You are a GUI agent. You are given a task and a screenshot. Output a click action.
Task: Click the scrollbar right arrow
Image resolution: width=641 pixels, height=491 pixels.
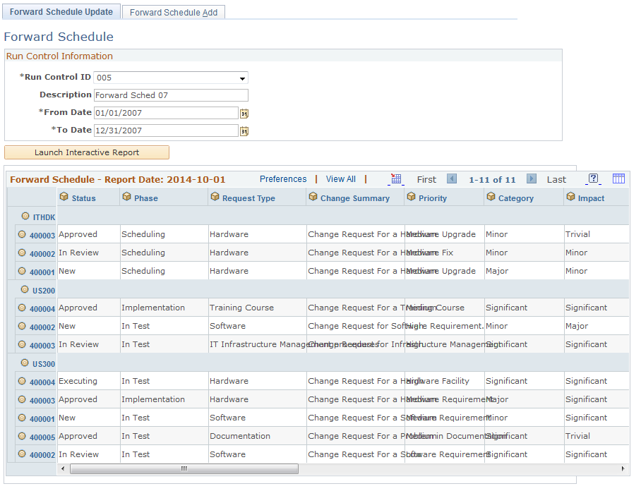(x=623, y=468)
